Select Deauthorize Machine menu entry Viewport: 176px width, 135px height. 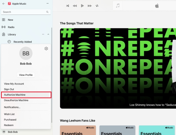coord(16,100)
